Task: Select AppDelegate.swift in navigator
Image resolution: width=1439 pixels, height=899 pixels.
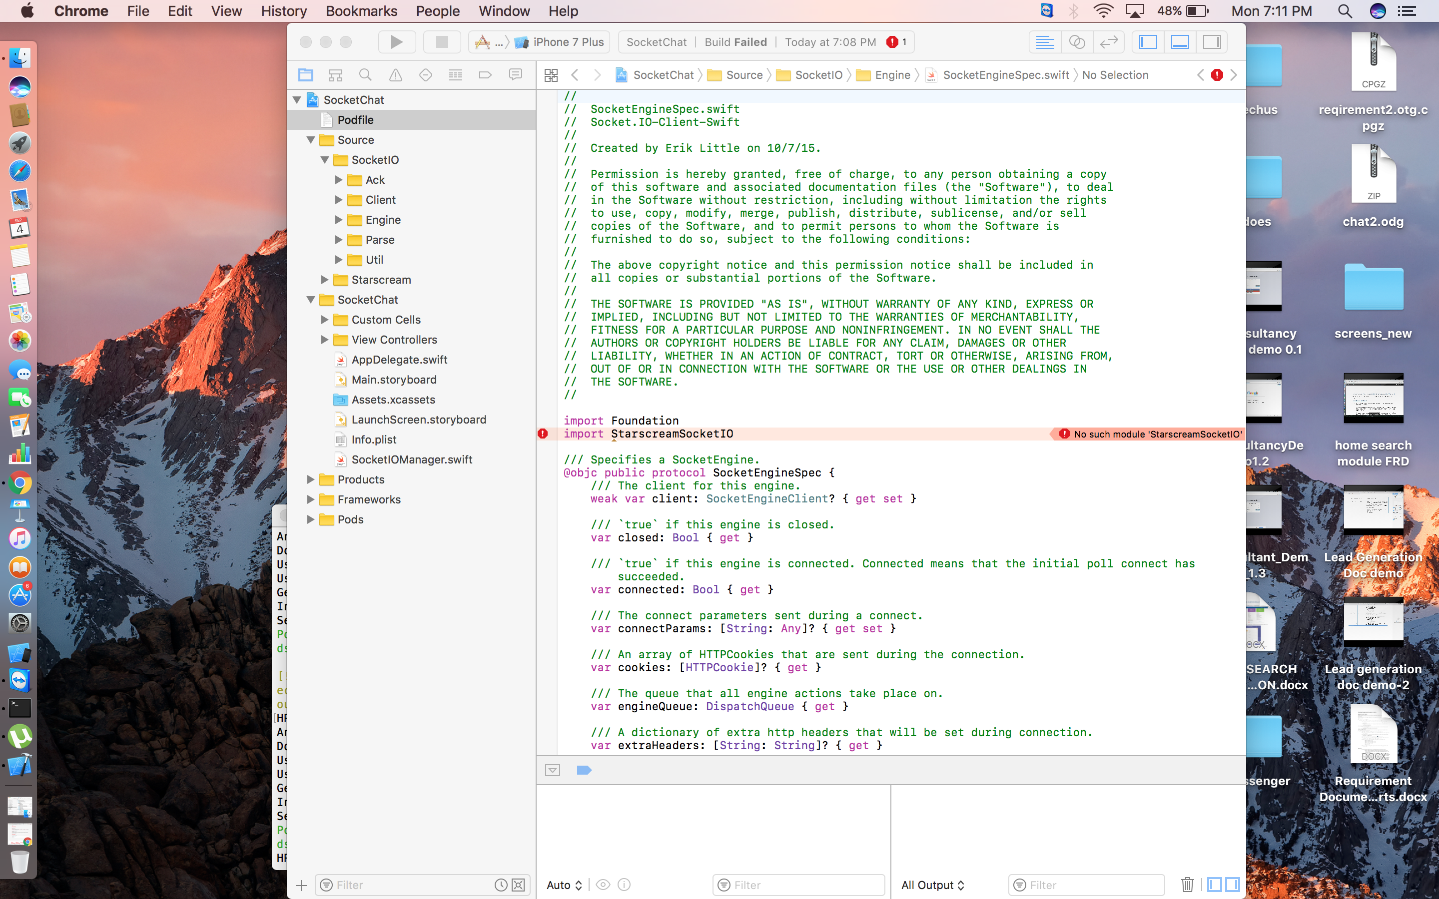Action: pos(399,360)
